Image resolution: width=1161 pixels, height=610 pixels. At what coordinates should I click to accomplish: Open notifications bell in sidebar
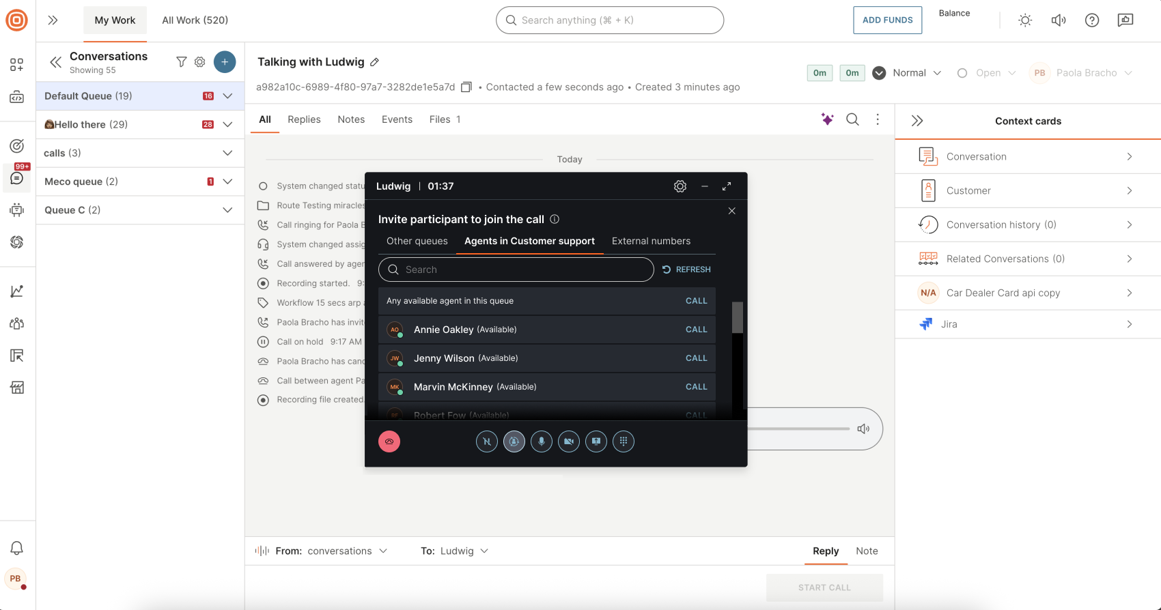pyautogui.click(x=17, y=548)
